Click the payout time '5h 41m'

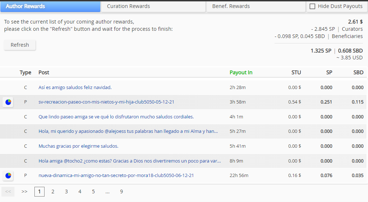pyautogui.click(x=238, y=146)
